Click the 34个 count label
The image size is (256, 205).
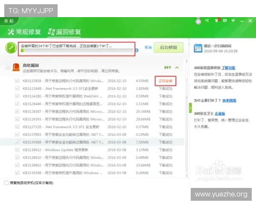pos(168,67)
